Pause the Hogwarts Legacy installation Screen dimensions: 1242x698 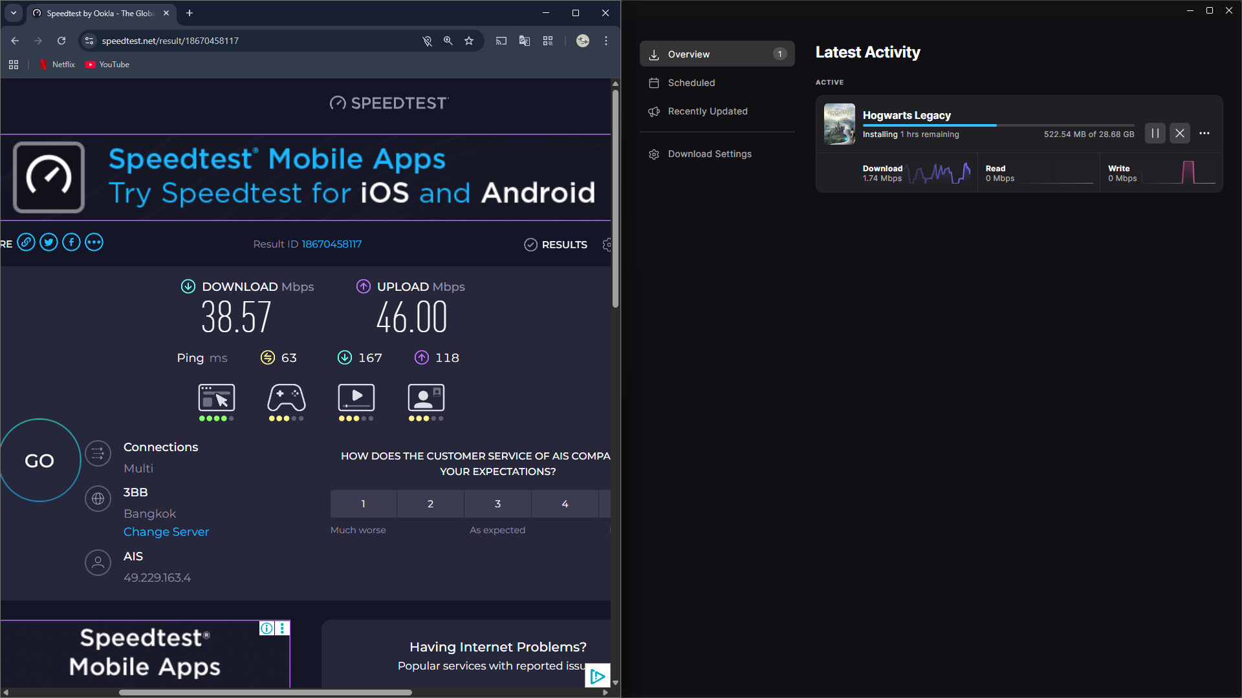pyautogui.click(x=1155, y=133)
